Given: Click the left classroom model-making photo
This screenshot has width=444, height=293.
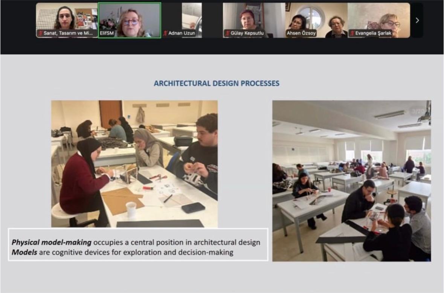Looking at the screenshot, I should 134,164.
